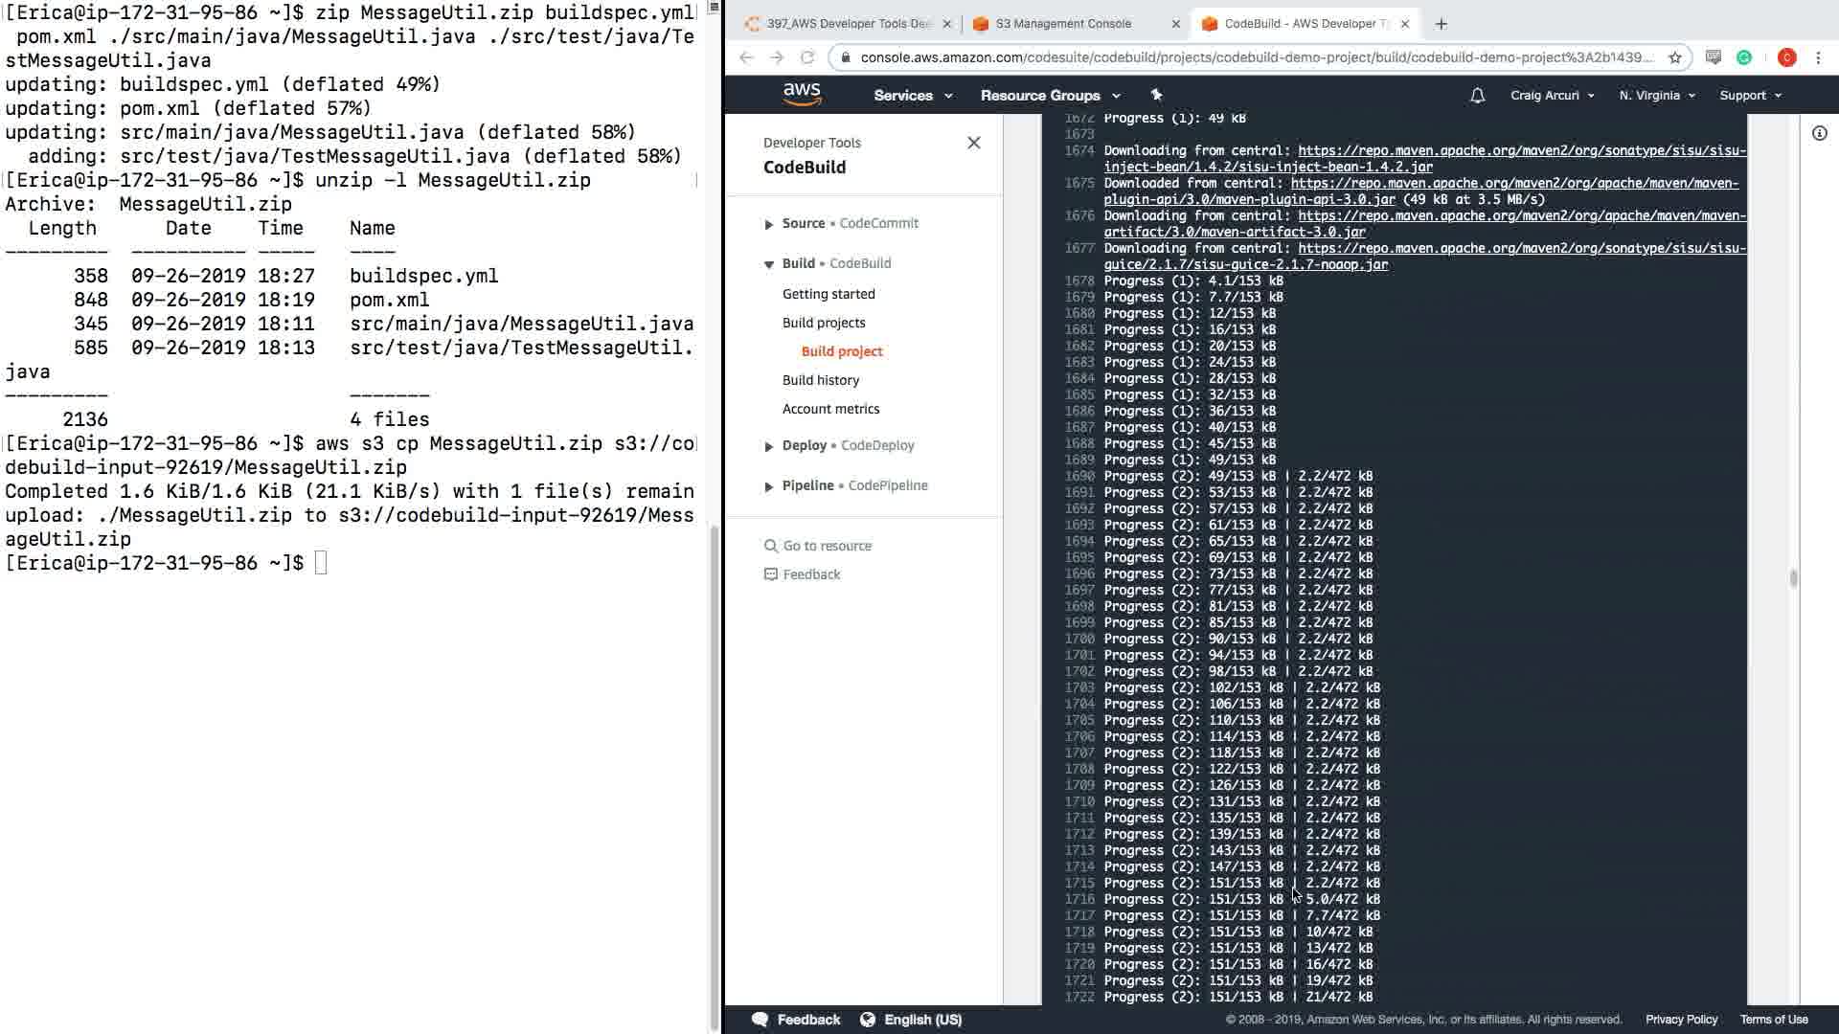Click the Go to resource search link

pyautogui.click(x=827, y=546)
